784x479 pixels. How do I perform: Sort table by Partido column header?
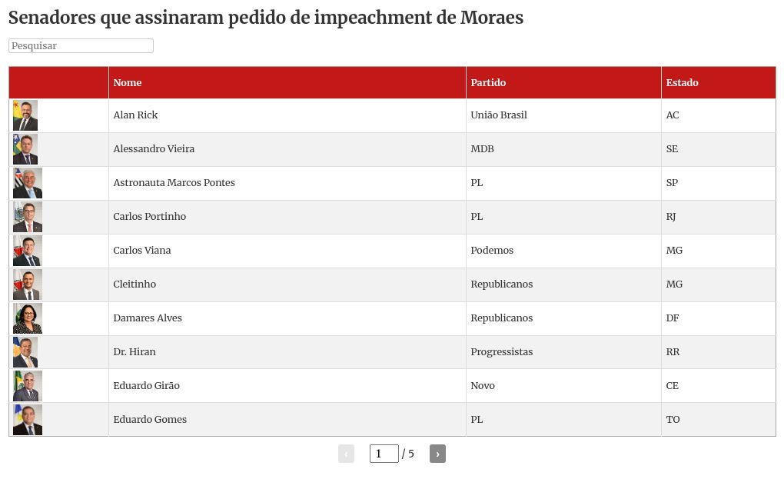488,83
